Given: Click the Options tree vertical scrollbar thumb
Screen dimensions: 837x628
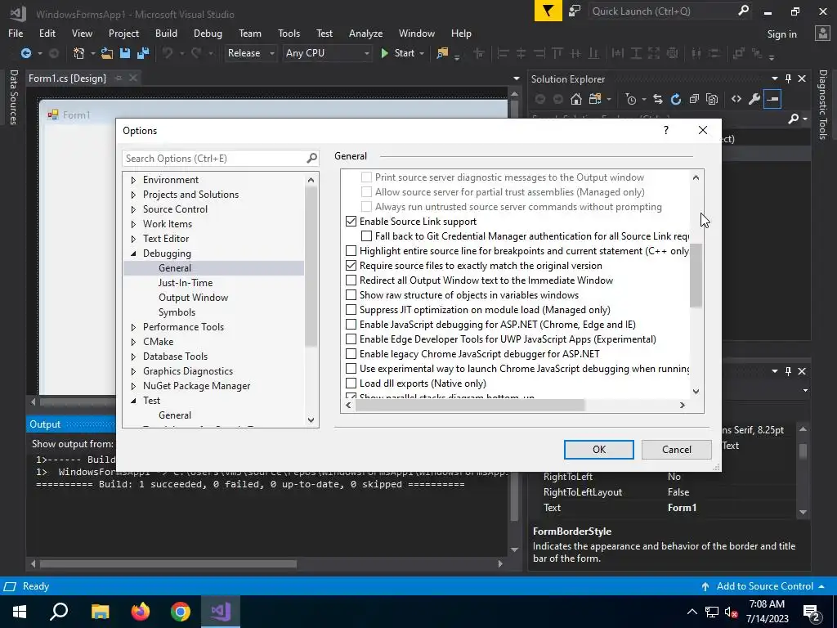Looking at the screenshot, I should pos(311,267).
